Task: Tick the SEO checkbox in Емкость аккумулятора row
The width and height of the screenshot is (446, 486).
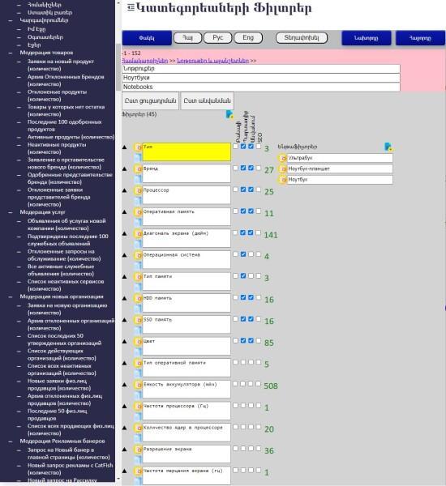Action: coord(258,383)
